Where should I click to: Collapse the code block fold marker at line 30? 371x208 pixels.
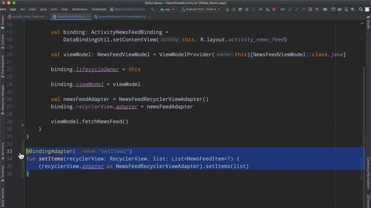coord(24,129)
